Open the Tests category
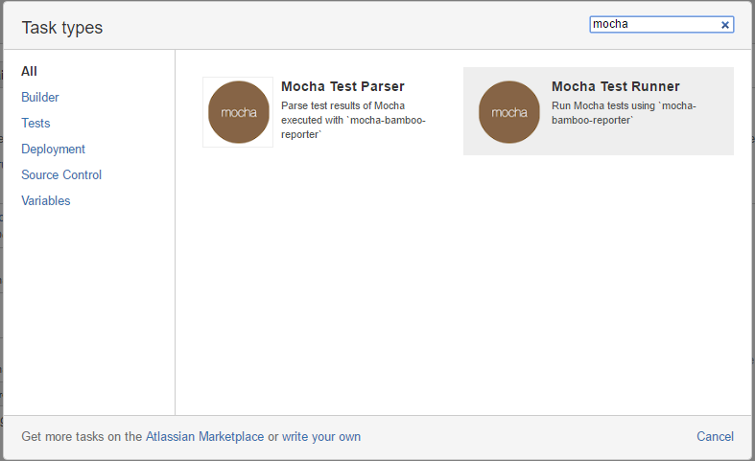Image resolution: width=755 pixels, height=461 pixels. tap(35, 124)
